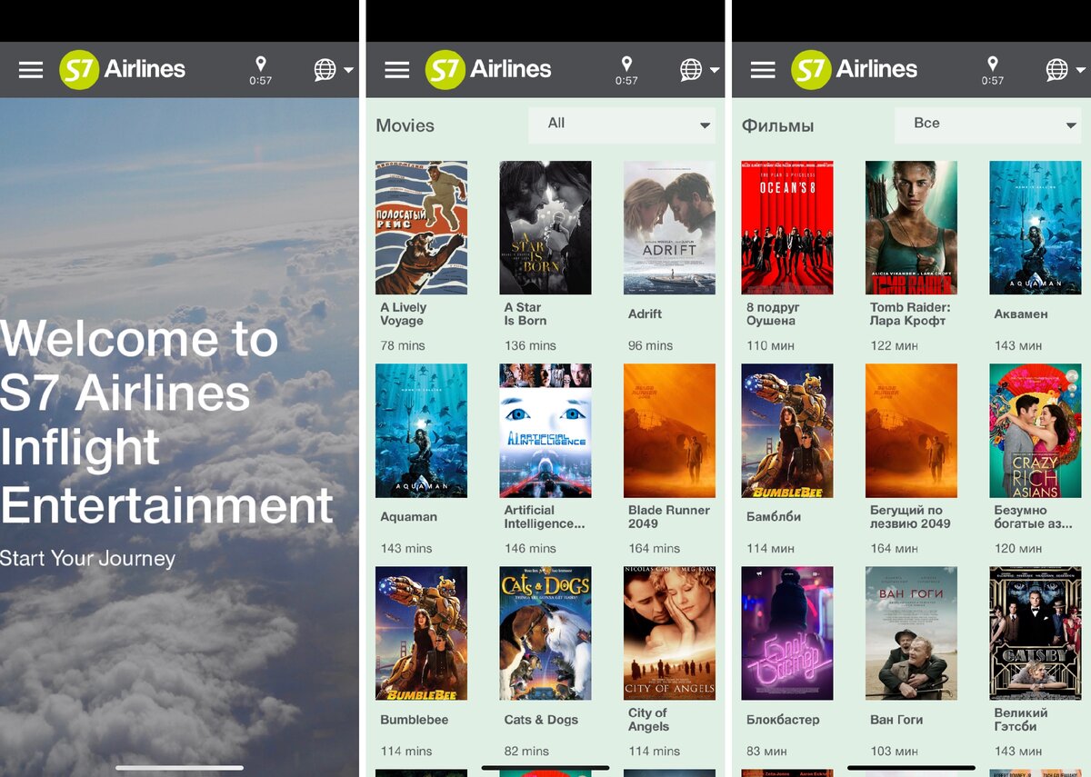Image resolution: width=1091 pixels, height=777 pixels.
Task: Open Ocean's 8 poster
Action: (x=787, y=228)
